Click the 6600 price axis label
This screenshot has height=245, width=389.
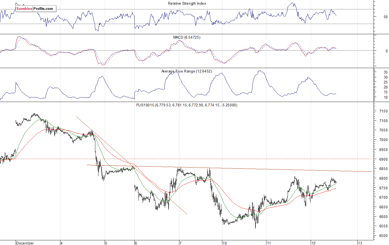pyautogui.click(x=383, y=217)
